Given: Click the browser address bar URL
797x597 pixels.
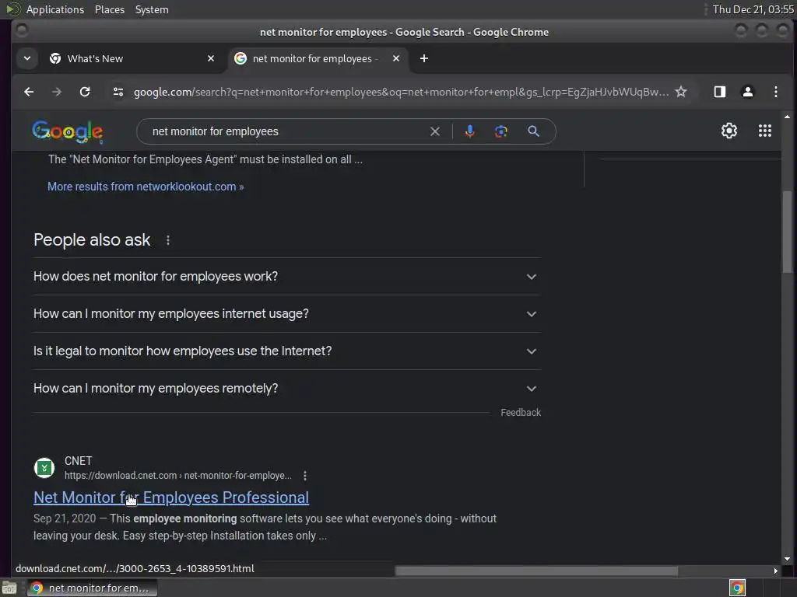Looking at the screenshot, I should 401,92.
